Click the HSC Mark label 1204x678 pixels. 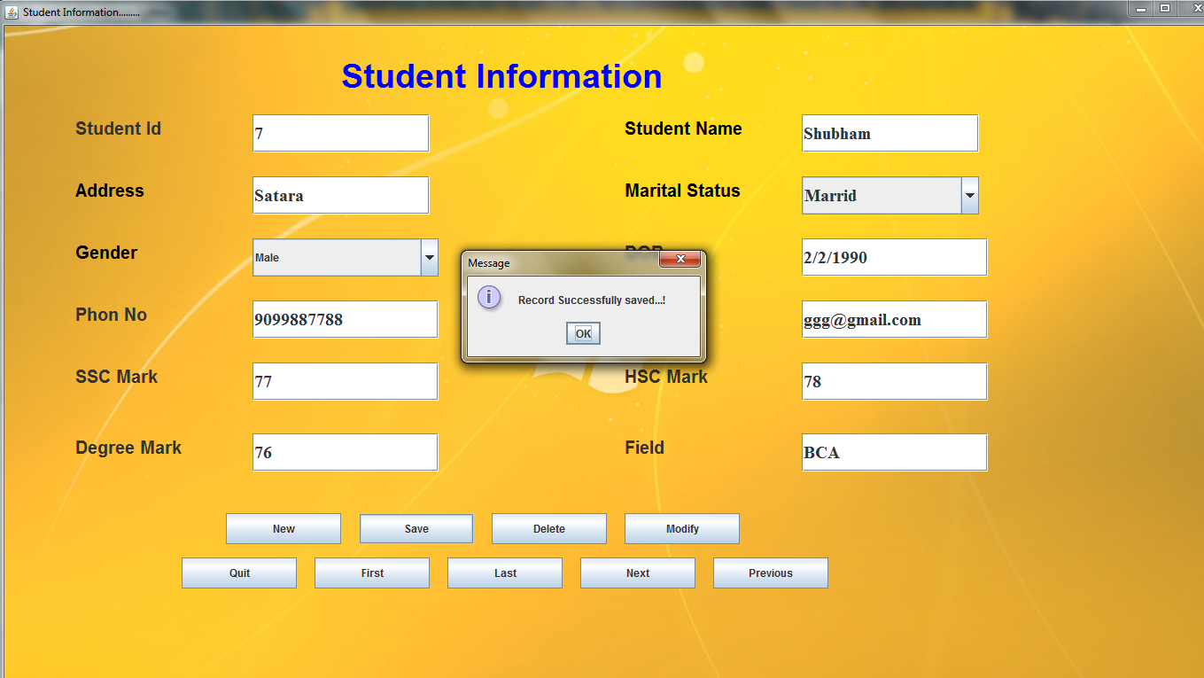[x=666, y=377]
